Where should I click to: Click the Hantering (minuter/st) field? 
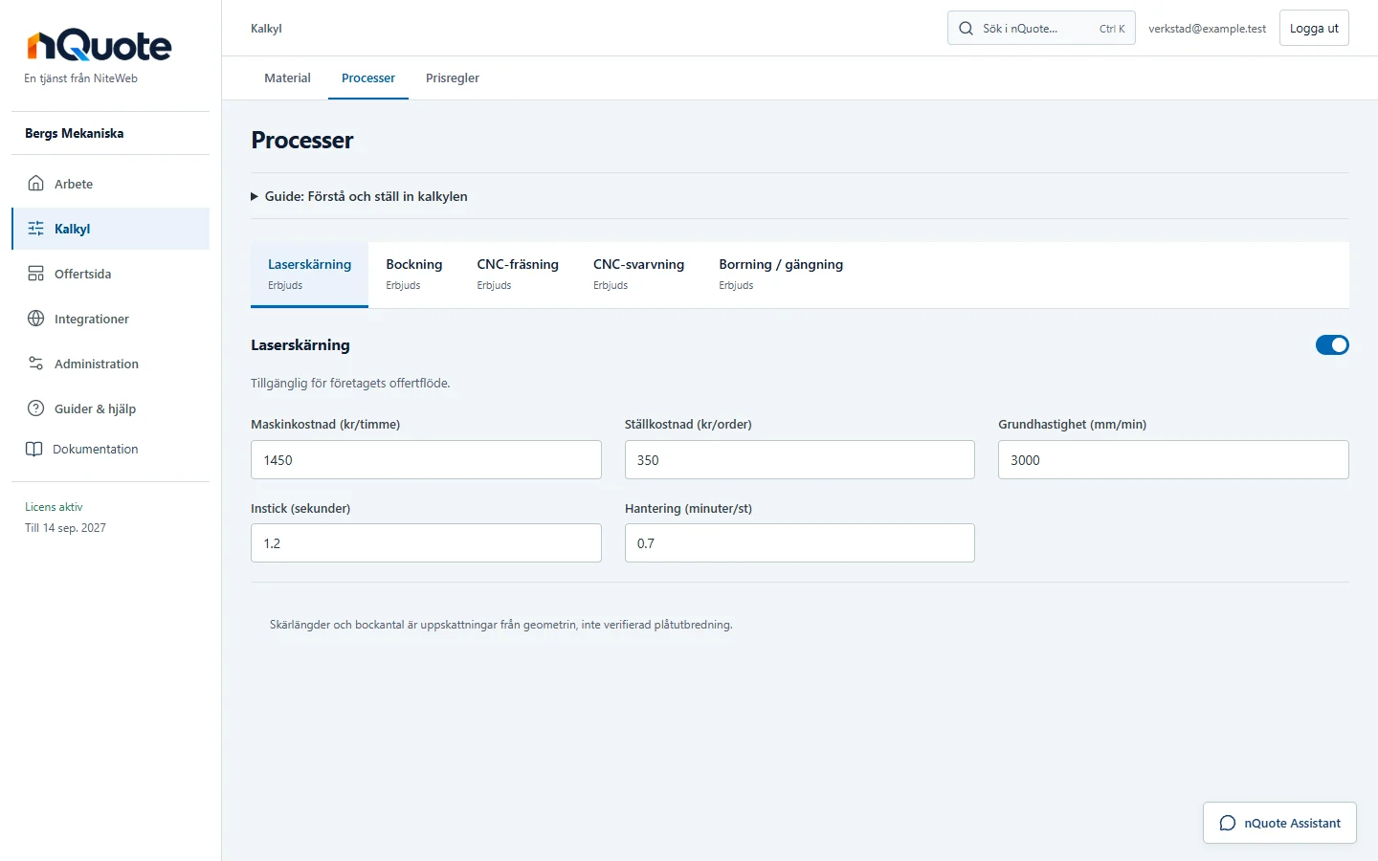coord(800,543)
